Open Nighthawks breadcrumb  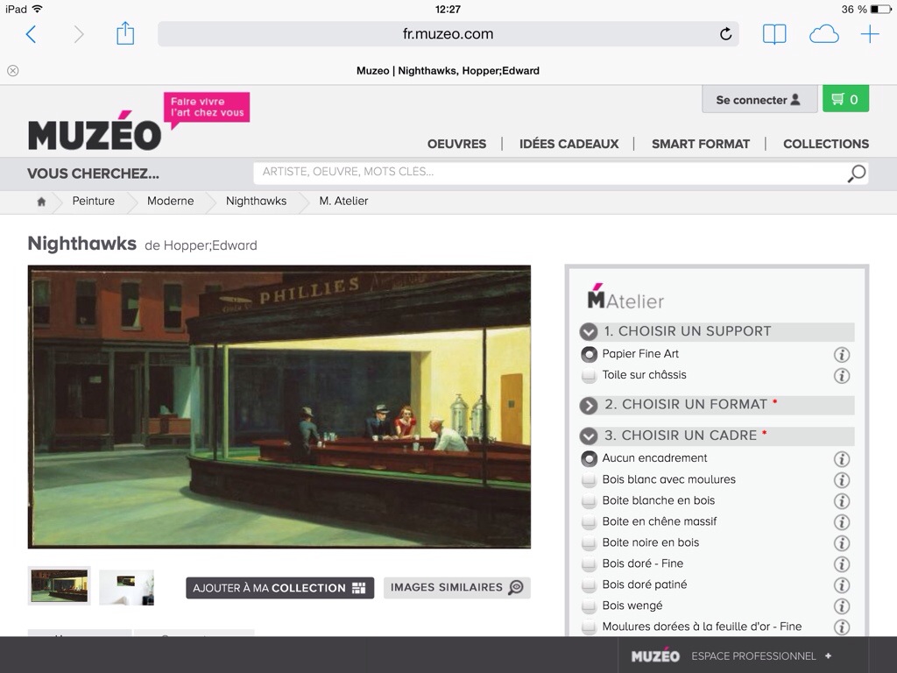pos(257,201)
